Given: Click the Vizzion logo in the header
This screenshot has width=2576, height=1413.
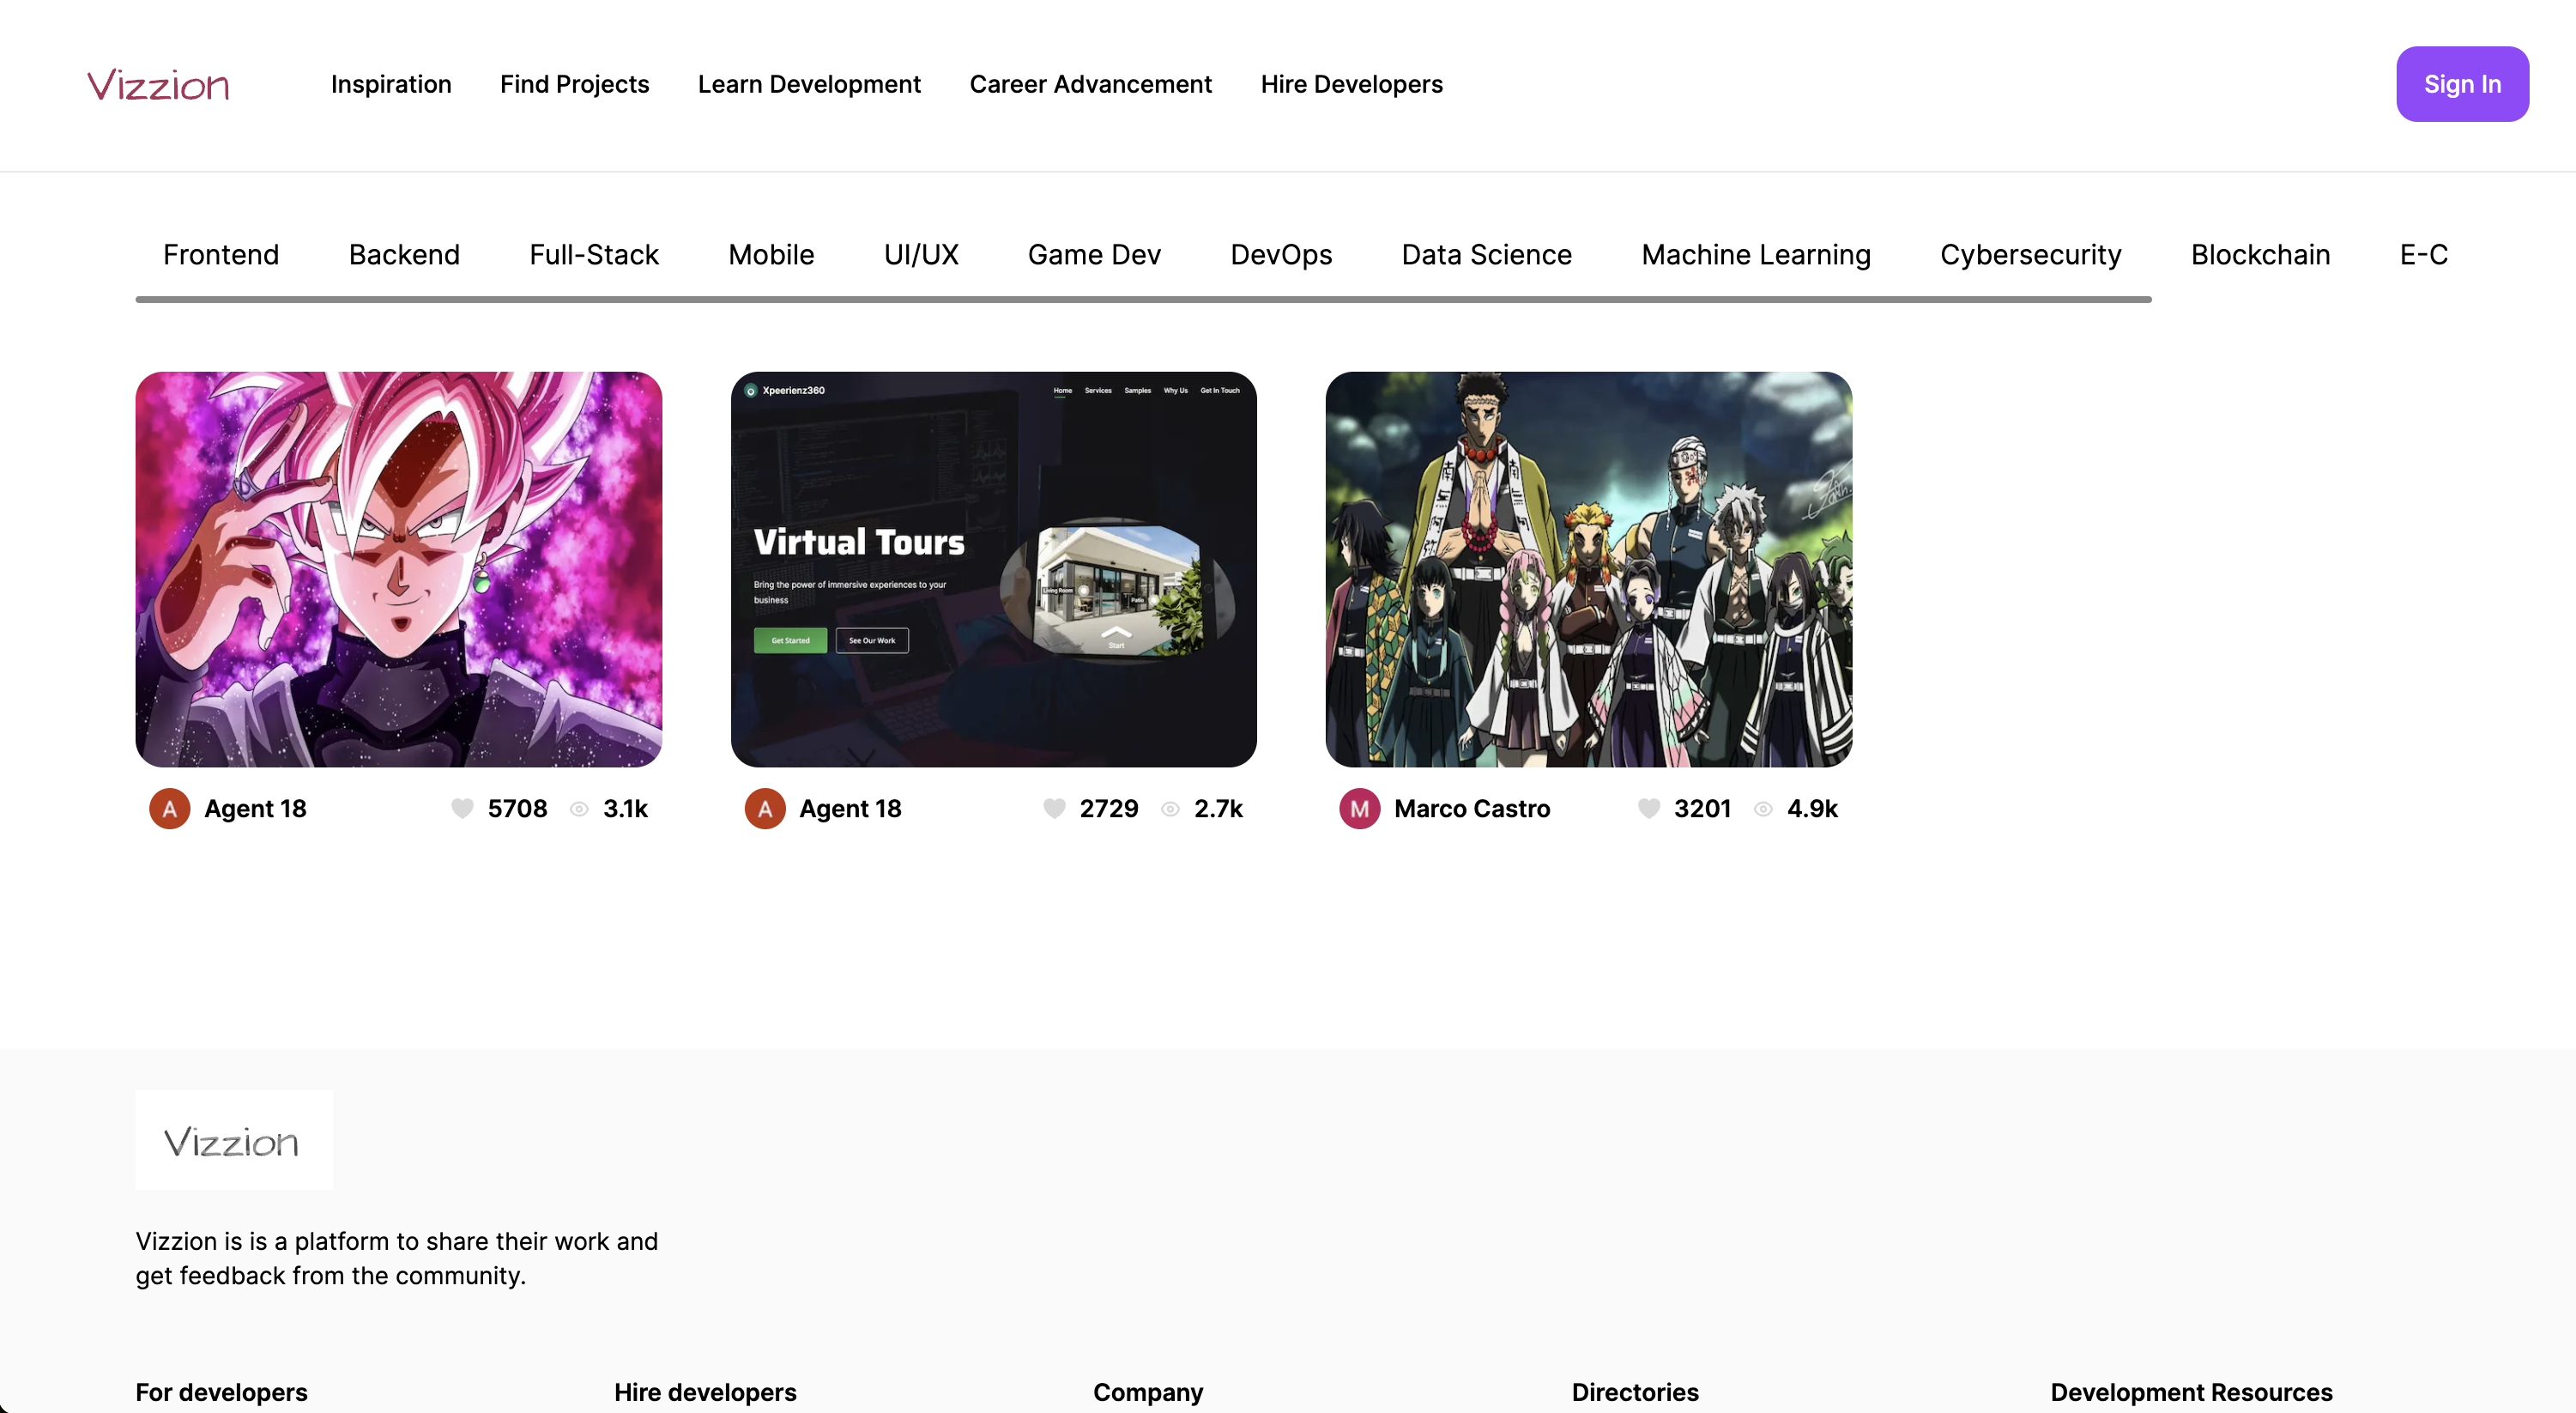Looking at the screenshot, I should point(158,85).
